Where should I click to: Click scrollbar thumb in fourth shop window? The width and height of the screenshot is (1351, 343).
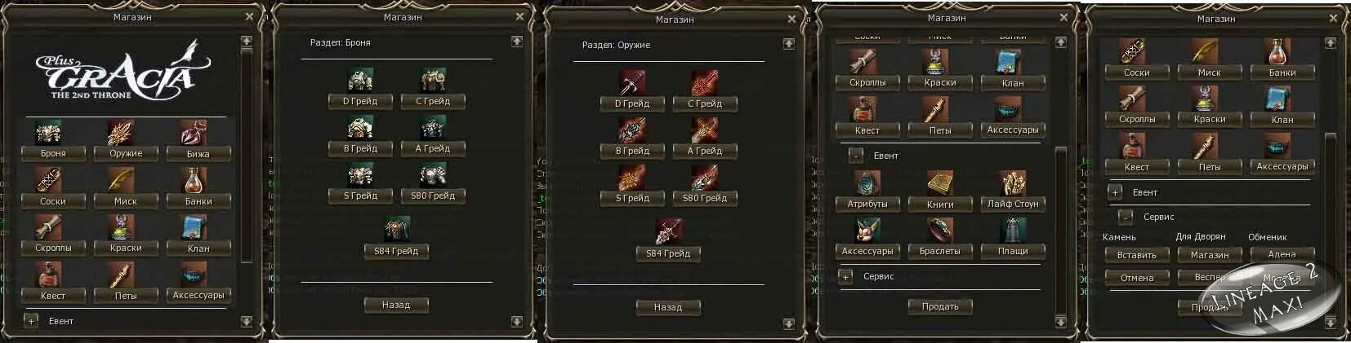click(1060, 230)
